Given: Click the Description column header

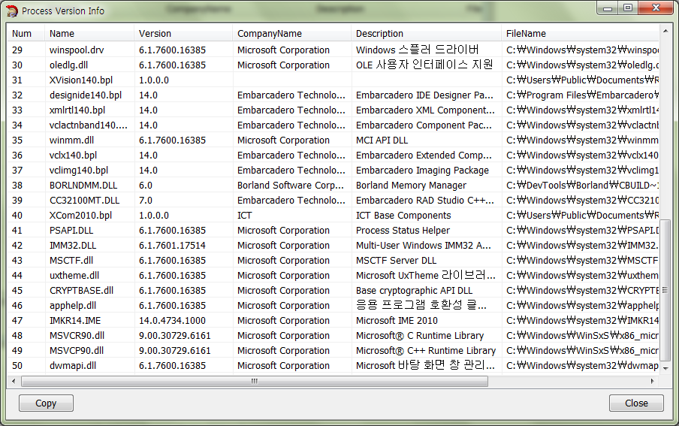Looking at the screenshot, I should (426, 33).
